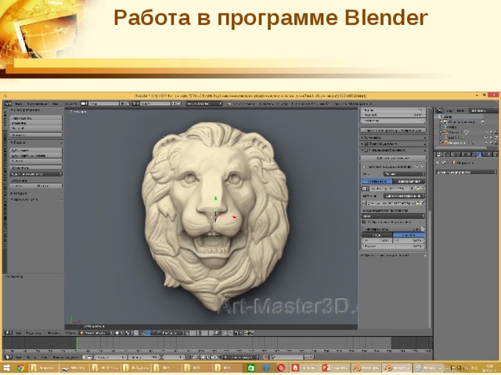Click the Mirror button in tool shelf

click(36, 135)
